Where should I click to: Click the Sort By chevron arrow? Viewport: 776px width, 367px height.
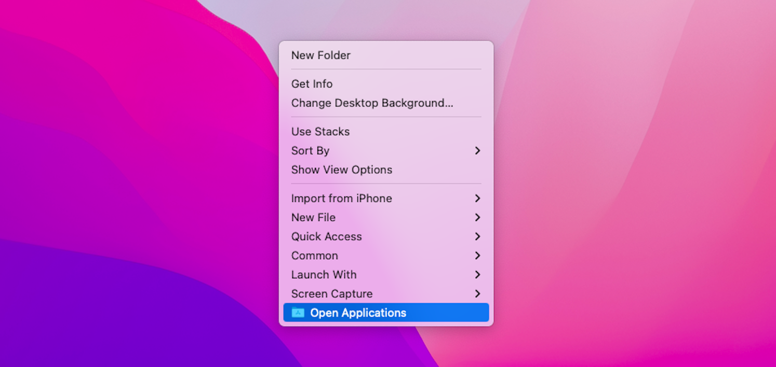[x=477, y=151]
